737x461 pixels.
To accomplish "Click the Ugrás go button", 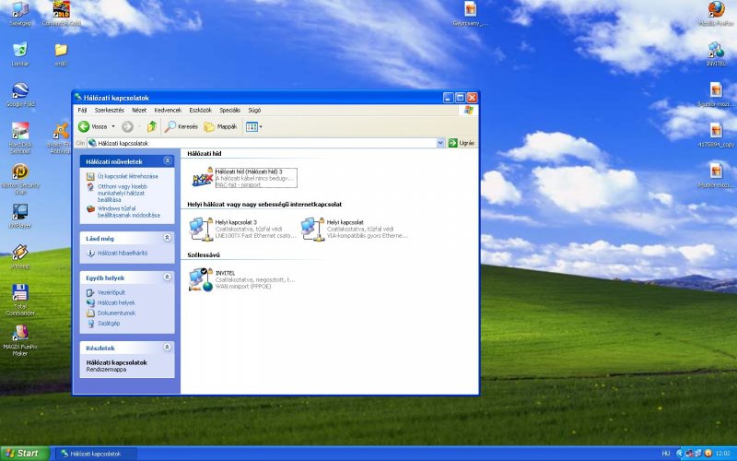I will tap(462, 143).
